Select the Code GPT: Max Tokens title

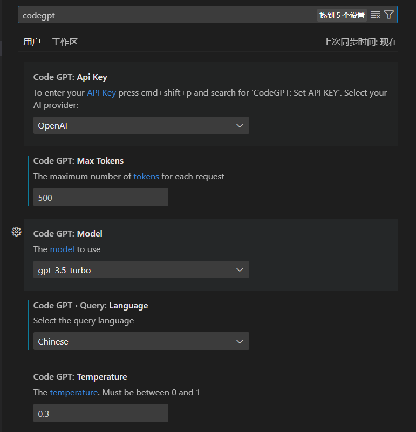[x=78, y=160]
